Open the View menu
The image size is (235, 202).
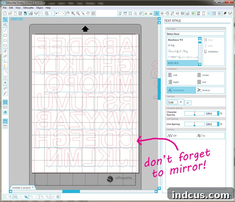[18, 8]
